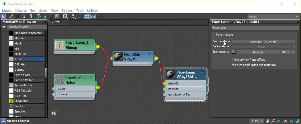Activate the Pan tool hand icon

coord(267,121)
